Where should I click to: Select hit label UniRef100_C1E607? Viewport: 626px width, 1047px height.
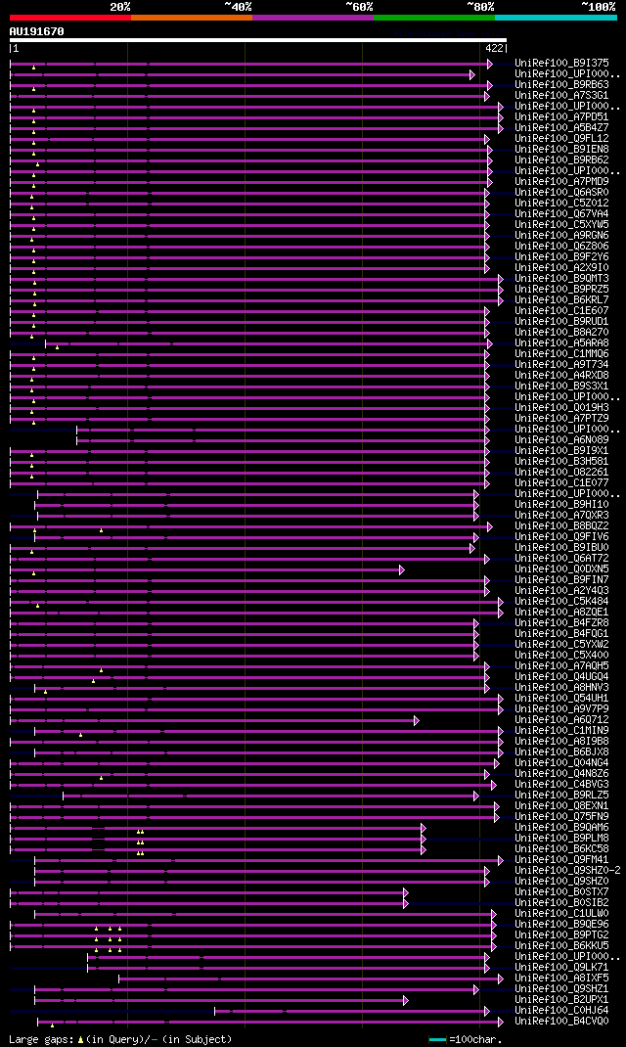click(561, 310)
